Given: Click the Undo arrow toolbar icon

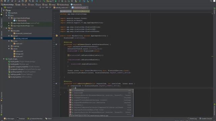Looking at the screenshot, I should (12, 1).
